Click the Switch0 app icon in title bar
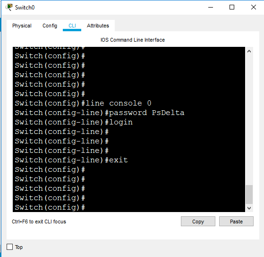 coord(9,7)
